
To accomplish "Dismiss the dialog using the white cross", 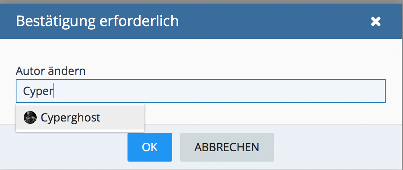I will [x=375, y=22].
